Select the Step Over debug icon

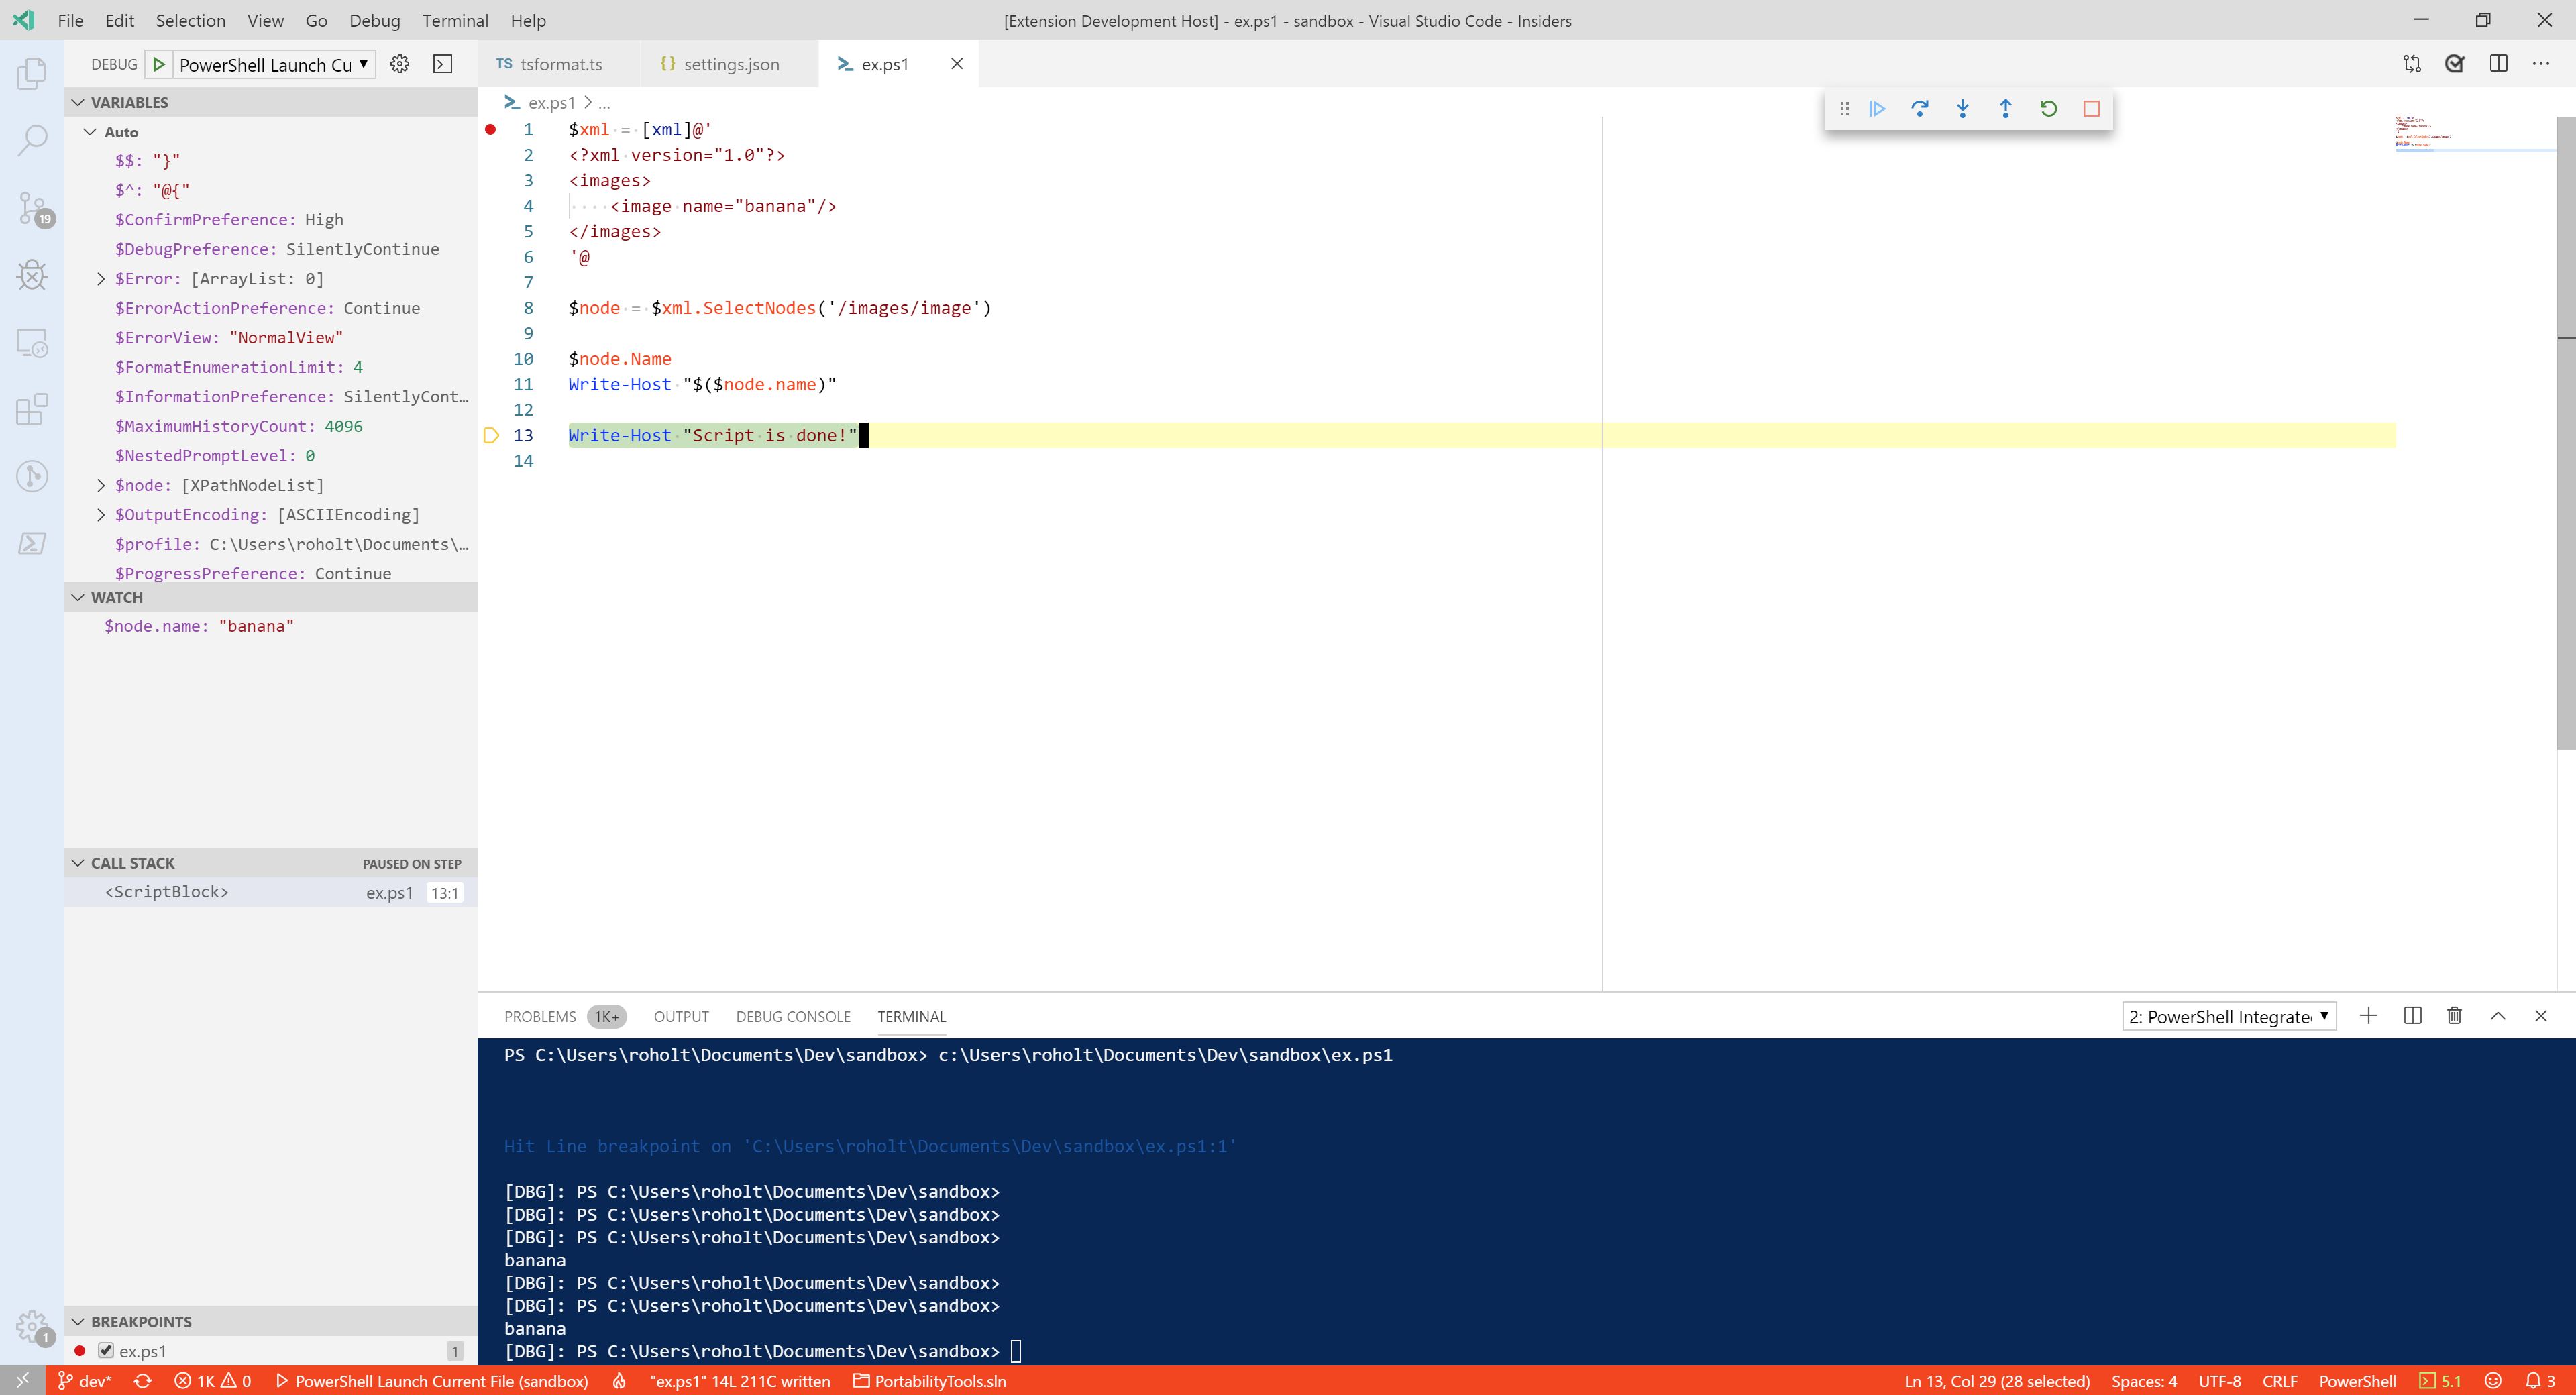[1921, 108]
